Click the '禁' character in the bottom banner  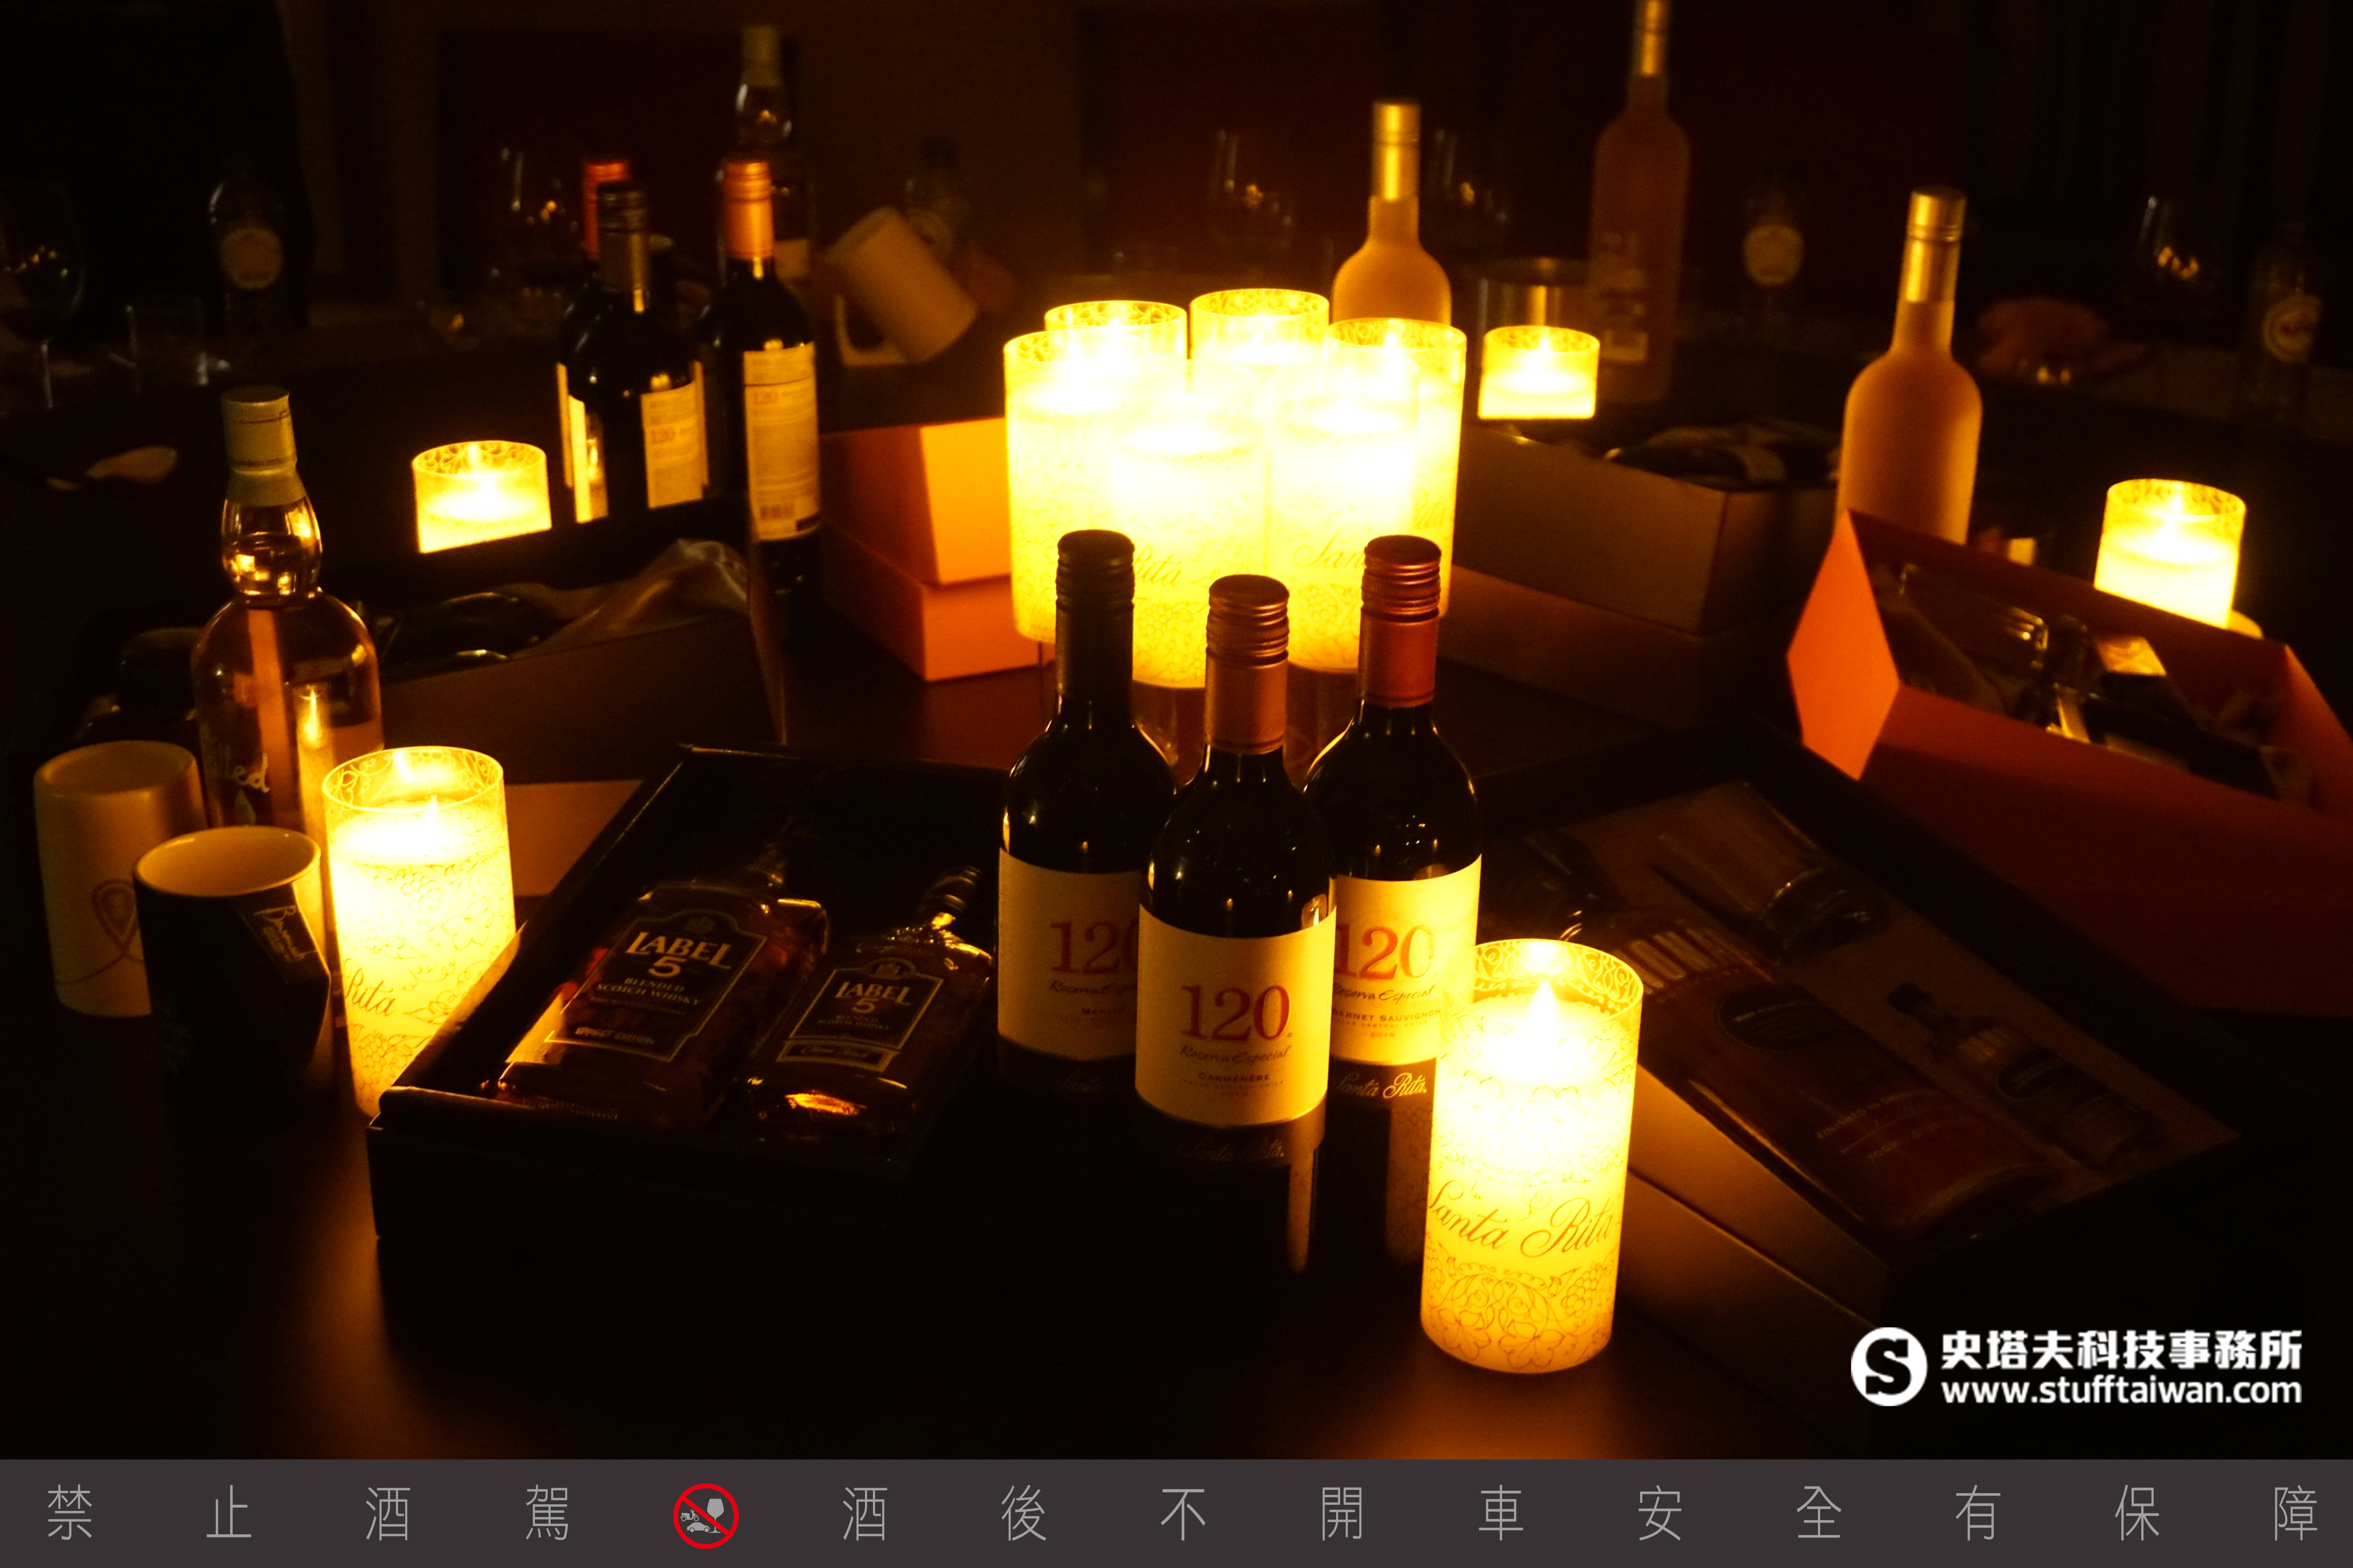tap(70, 1514)
